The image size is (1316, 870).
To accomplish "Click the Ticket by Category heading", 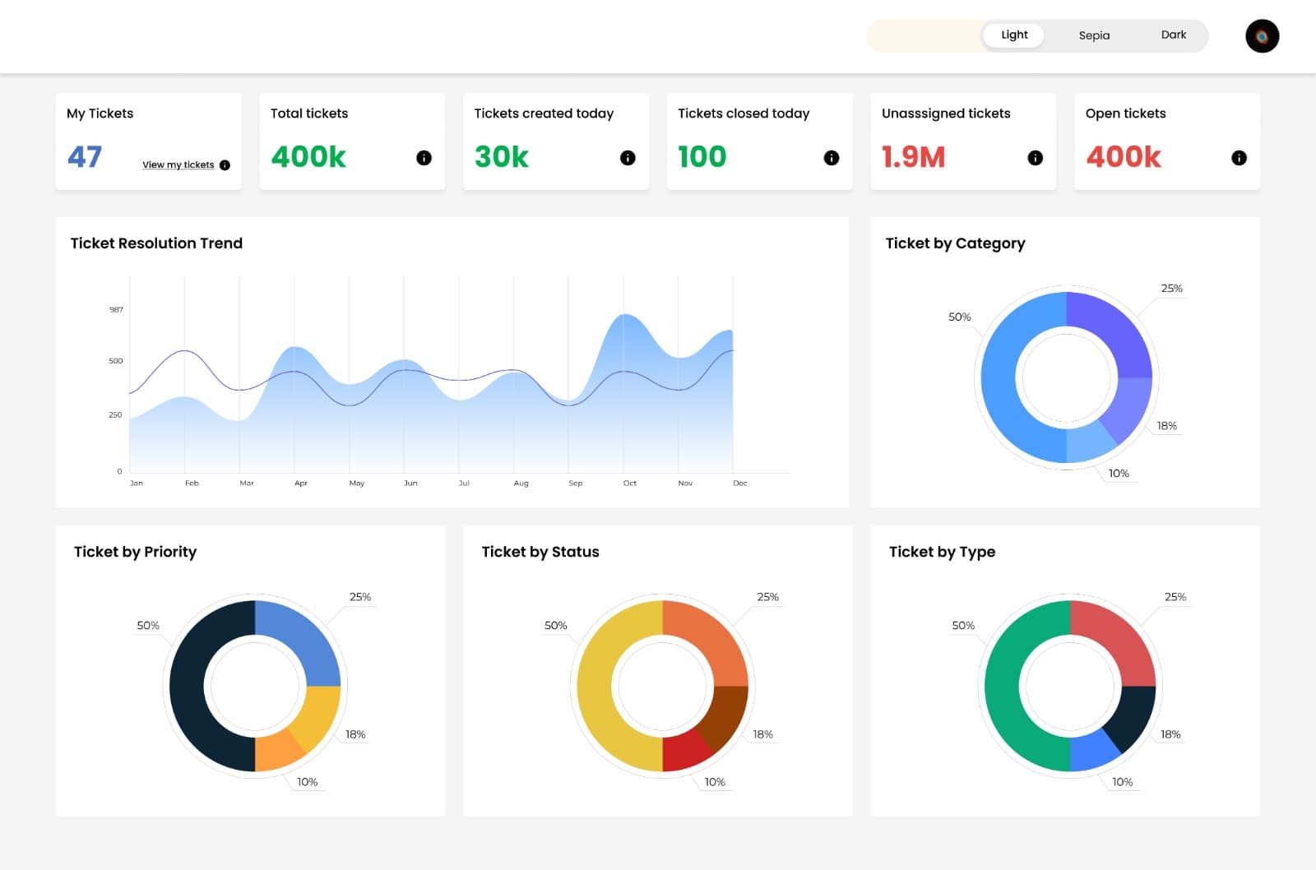I will click(955, 243).
